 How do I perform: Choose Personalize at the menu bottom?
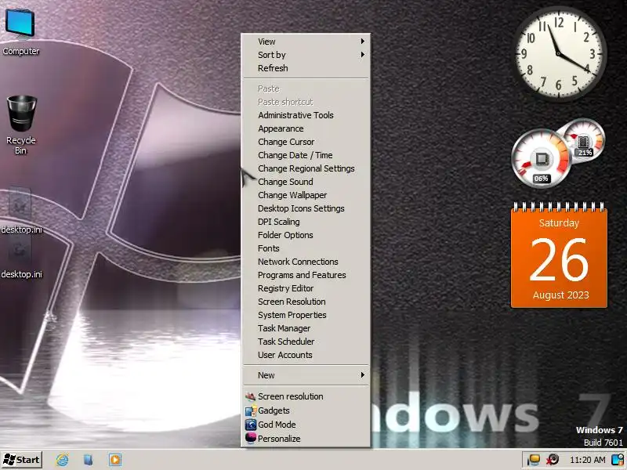click(306, 439)
